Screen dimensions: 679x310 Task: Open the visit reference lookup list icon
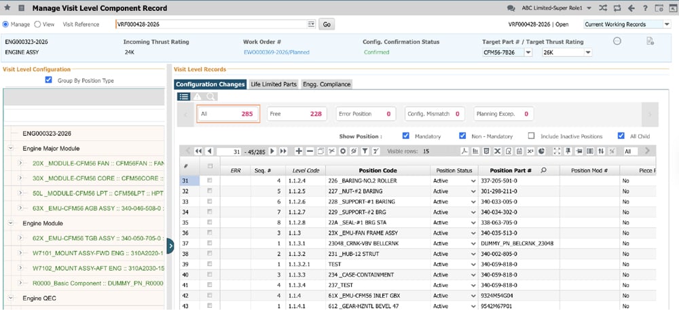pos(311,24)
